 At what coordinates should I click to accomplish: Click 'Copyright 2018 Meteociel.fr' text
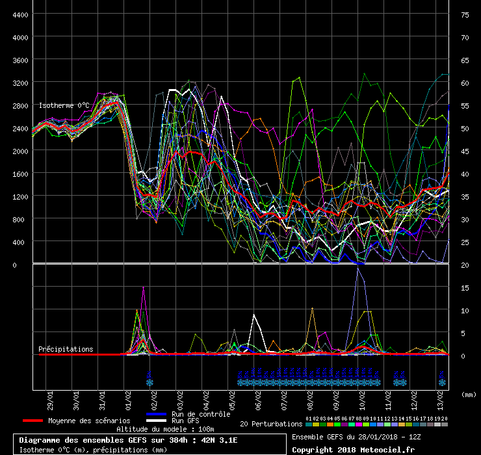pyautogui.click(x=354, y=450)
